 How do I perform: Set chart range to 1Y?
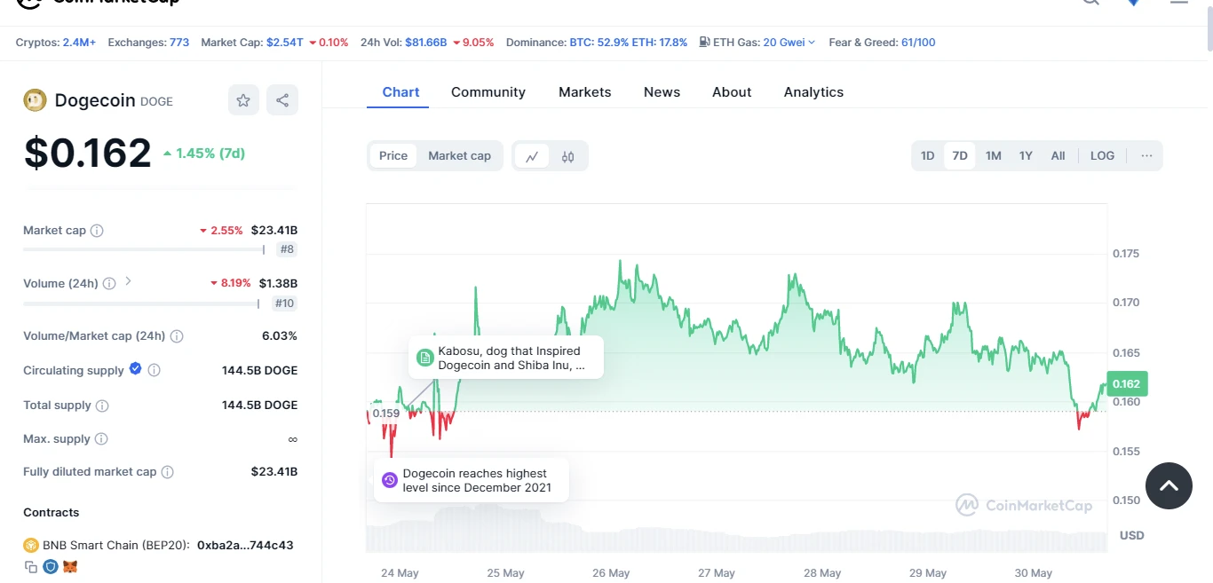(x=1026, y=156)
